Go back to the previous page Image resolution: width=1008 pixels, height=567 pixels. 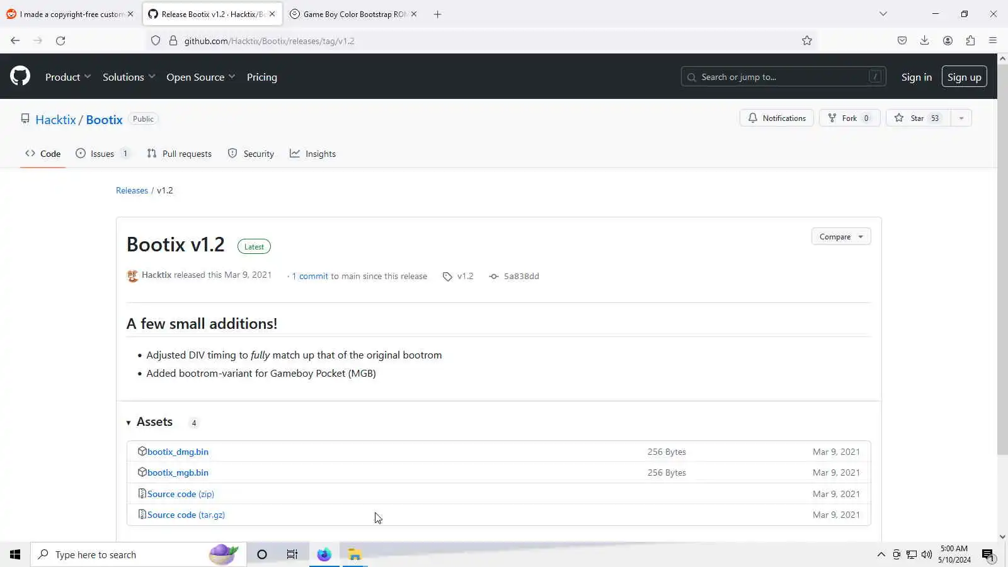15,41
